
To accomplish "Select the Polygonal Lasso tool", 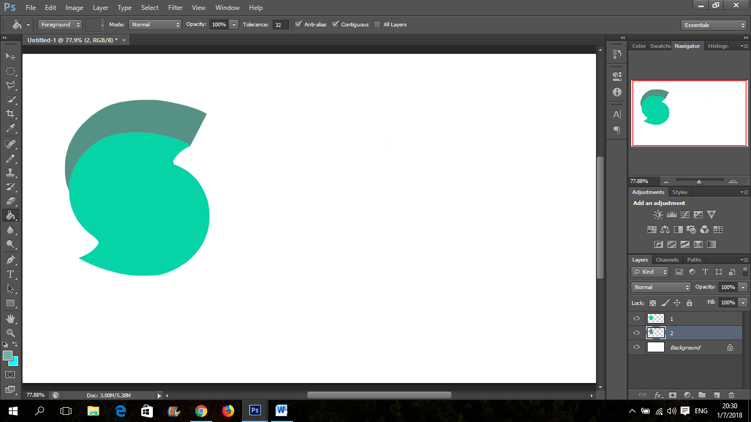I will tap(10, 85).
